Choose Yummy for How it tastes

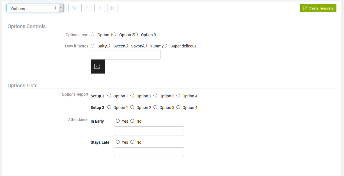tap(145, 46)
